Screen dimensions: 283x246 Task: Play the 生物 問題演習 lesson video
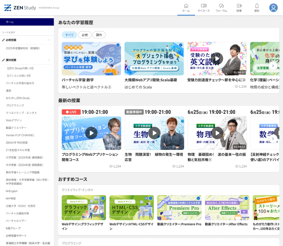pyautogui.click(x=154, y=133)
